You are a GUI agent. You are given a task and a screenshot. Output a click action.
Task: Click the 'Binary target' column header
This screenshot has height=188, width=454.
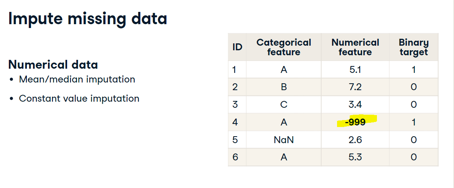pyautogui.click(x=413, y=47)
